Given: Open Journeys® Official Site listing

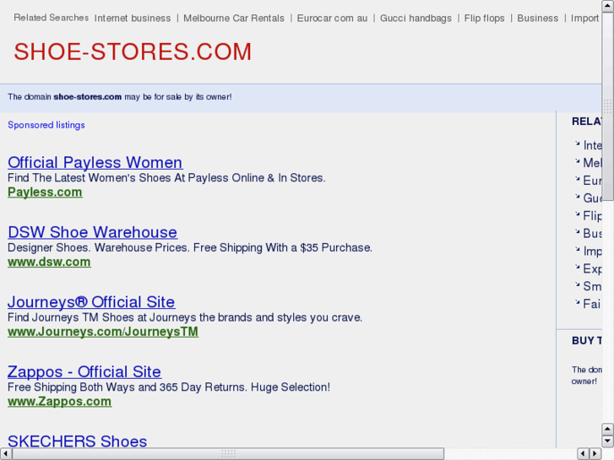Looking at the screenshot, I should tap(91, 302).
